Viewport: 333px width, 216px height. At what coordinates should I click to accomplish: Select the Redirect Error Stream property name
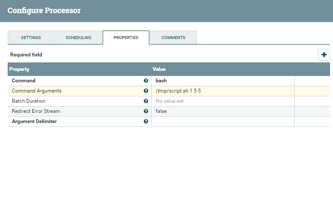pyautogui.click(x=36, y=111)
